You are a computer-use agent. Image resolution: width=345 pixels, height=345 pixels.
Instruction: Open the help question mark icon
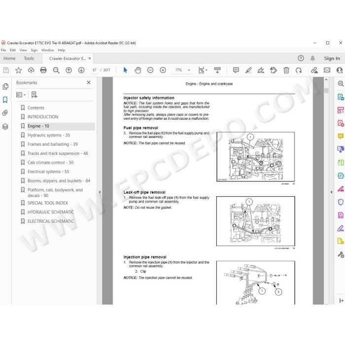[x=301, y=58]
